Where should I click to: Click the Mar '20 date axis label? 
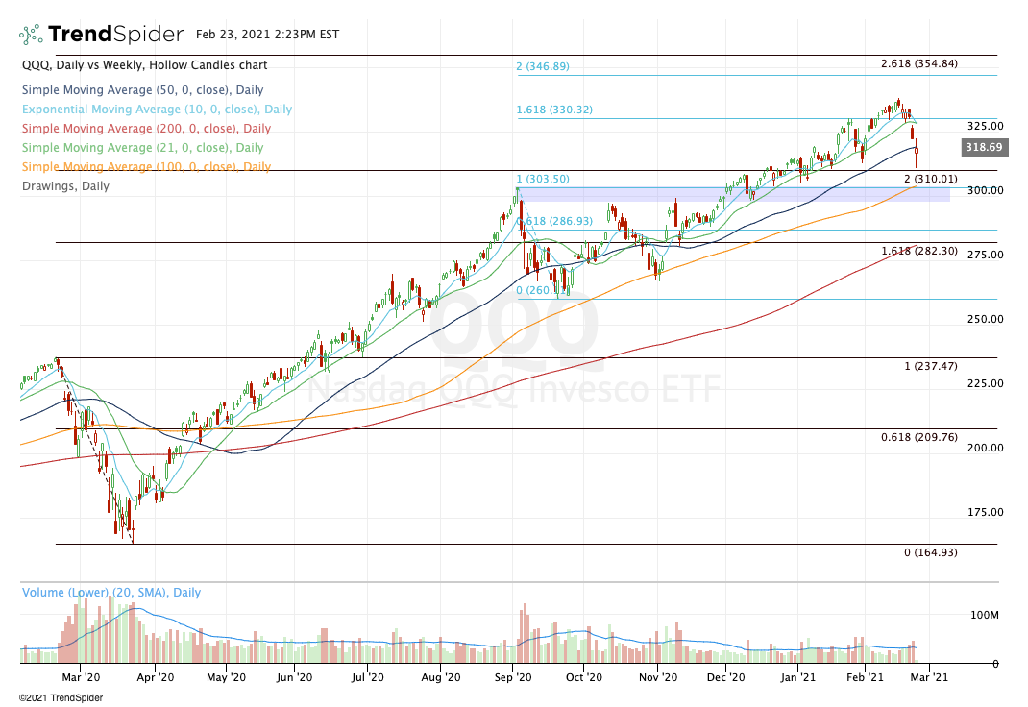81,677
